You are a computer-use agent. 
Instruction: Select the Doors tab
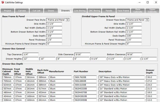[51, 11]
